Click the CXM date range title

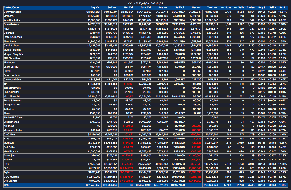(145, 4)
